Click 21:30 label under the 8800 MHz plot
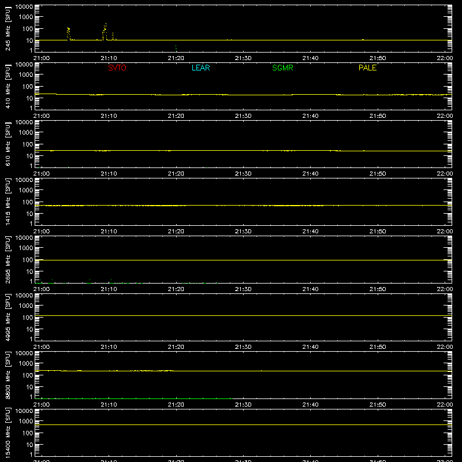This screenshot has height=462, width=462. click(243, 405)
